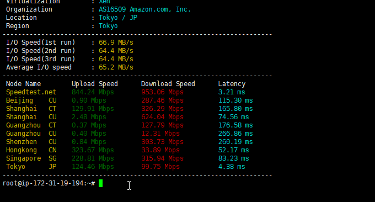Click the upload value 844.24 Mbps
375x202 pixels.
tap(93, 92)
